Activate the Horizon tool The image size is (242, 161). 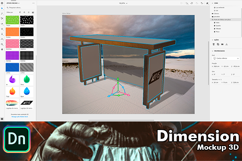click(x=2, y=39)
